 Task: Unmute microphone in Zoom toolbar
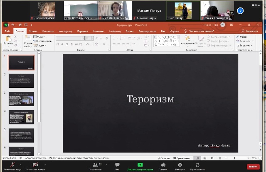12,165
